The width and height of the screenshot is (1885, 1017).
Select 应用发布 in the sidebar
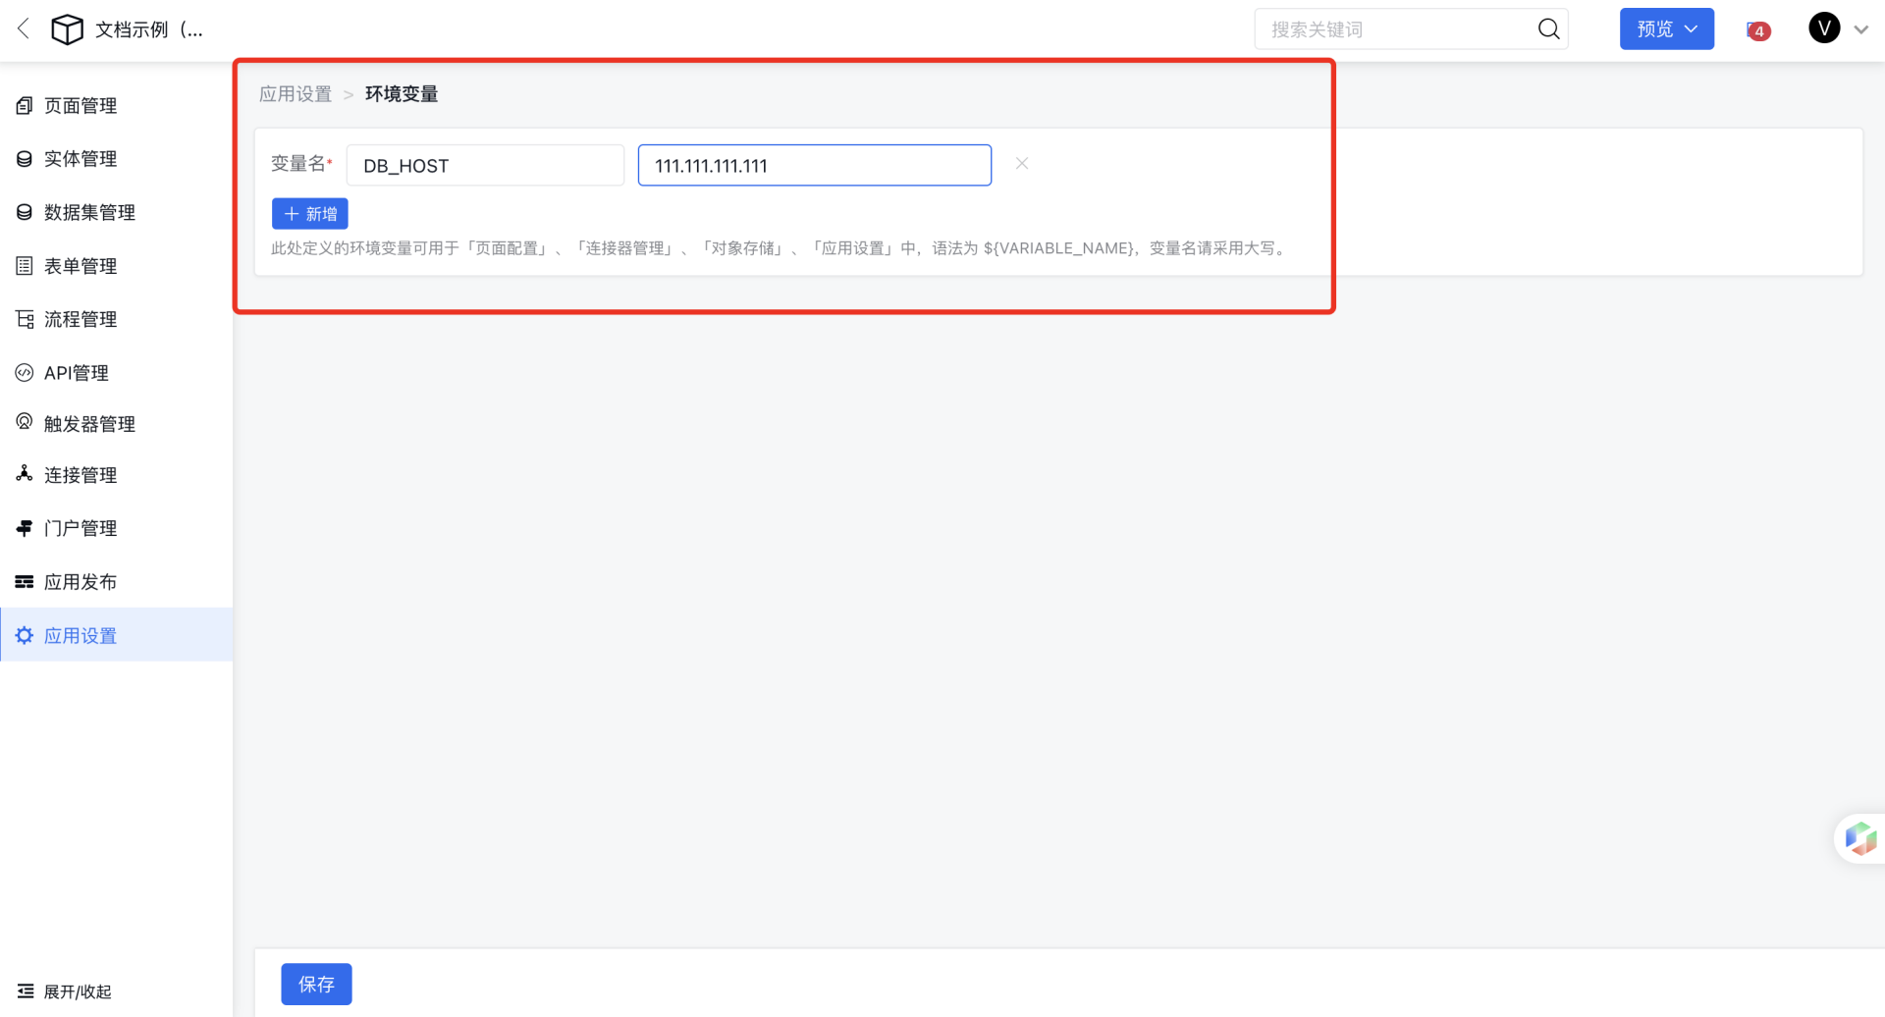point(81,581)
